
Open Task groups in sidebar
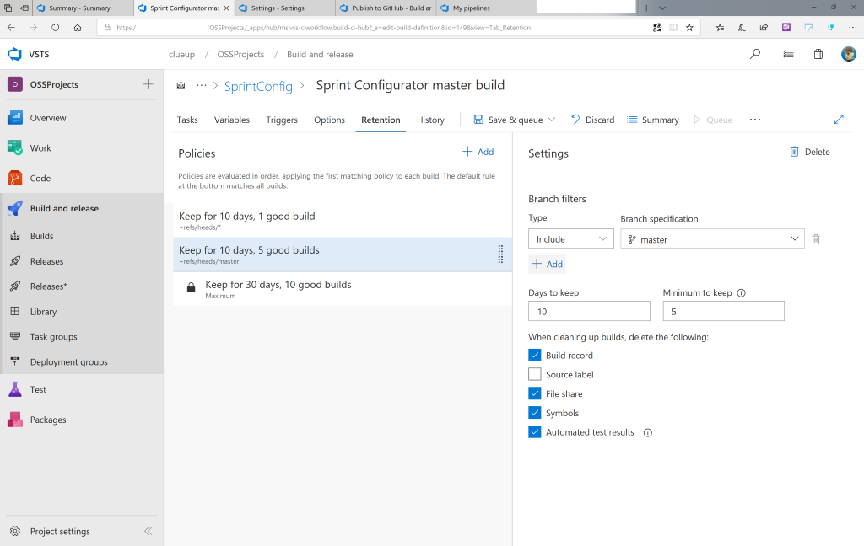click(53, 337)
